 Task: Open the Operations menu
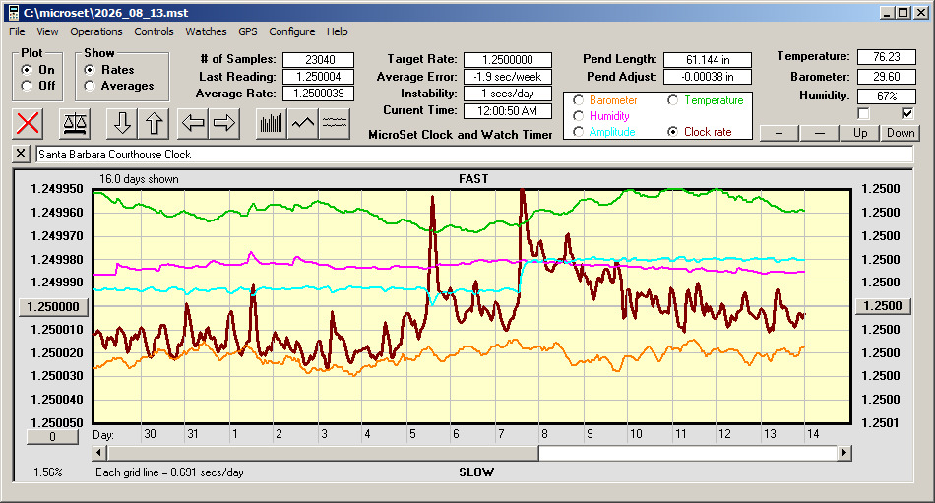[96, 31]
